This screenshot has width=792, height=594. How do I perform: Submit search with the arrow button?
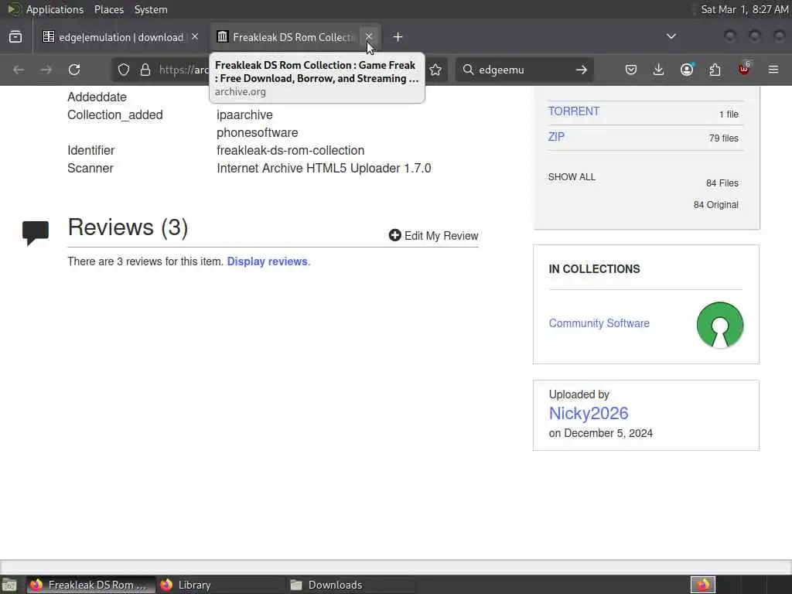(x=582, y=70)
